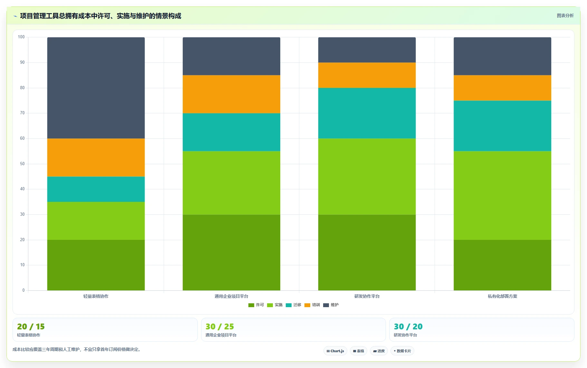The image size is (587, 368).
Task: Click the chart title 项目管理工具总拥有成本 heading
Action: [x=101, y=16]
